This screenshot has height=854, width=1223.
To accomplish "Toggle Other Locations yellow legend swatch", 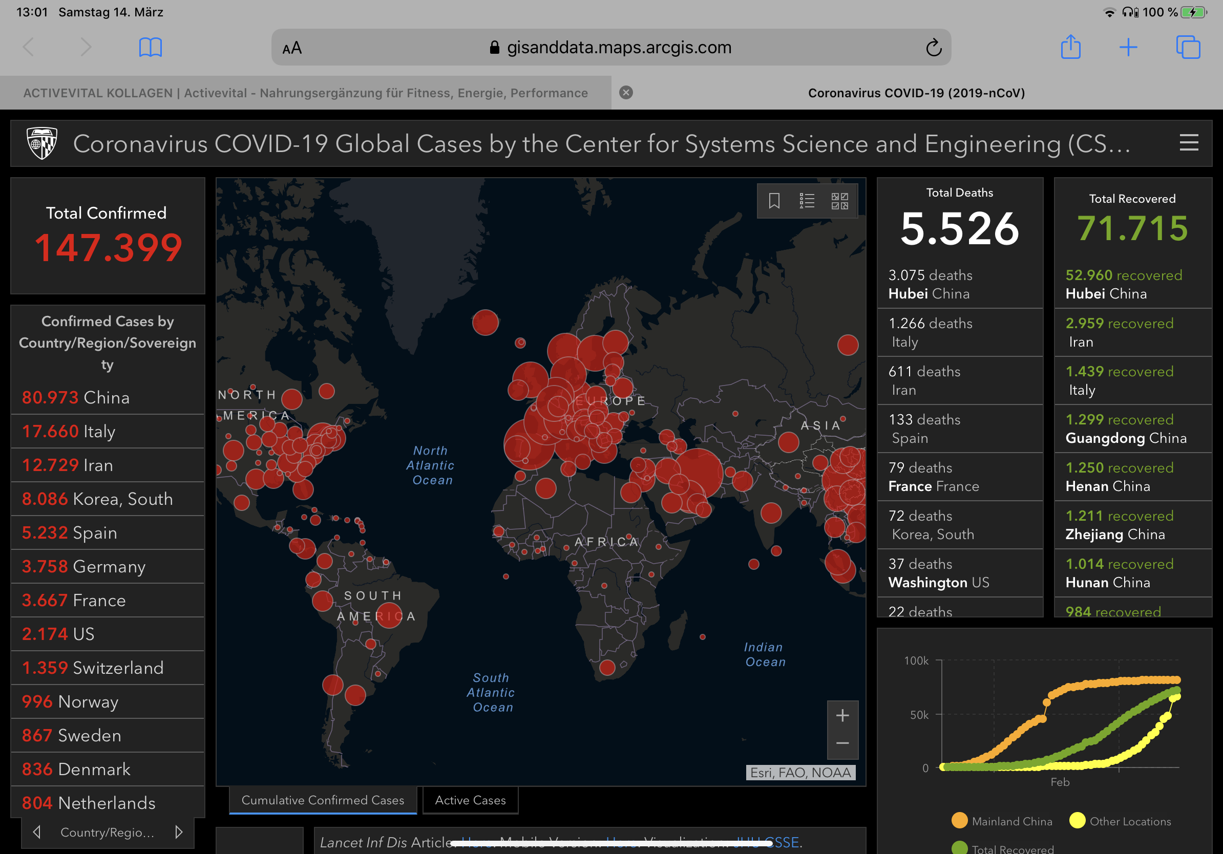I will [1077, 820].
